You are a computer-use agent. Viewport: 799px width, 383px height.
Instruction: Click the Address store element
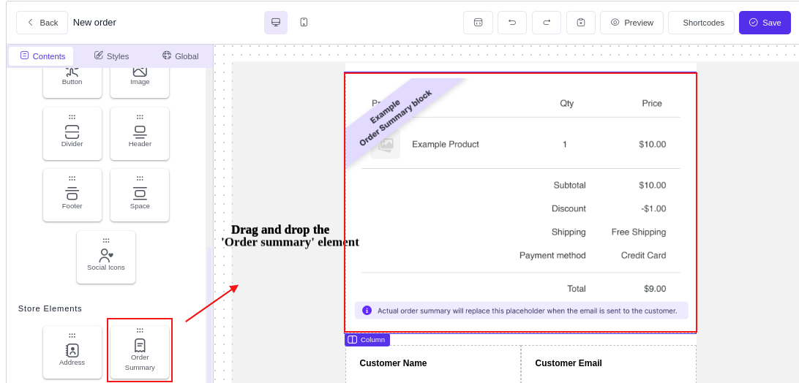72,352
